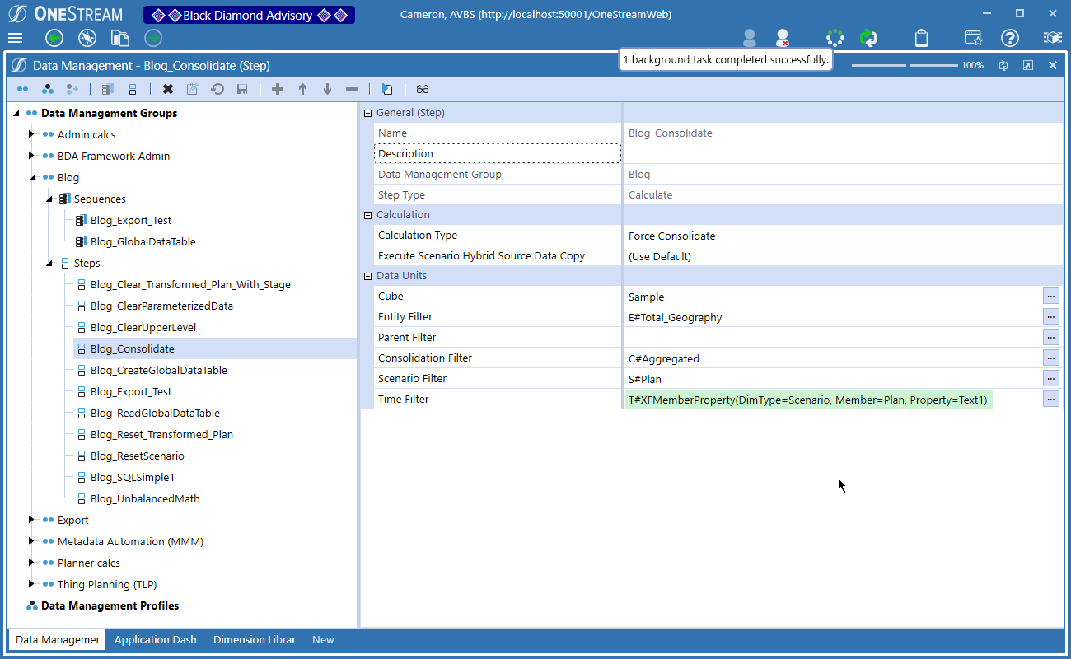Screen dimensions: 1071x659
Task: Switch to the Application Dash tab
Action: [x=156, y=639]
